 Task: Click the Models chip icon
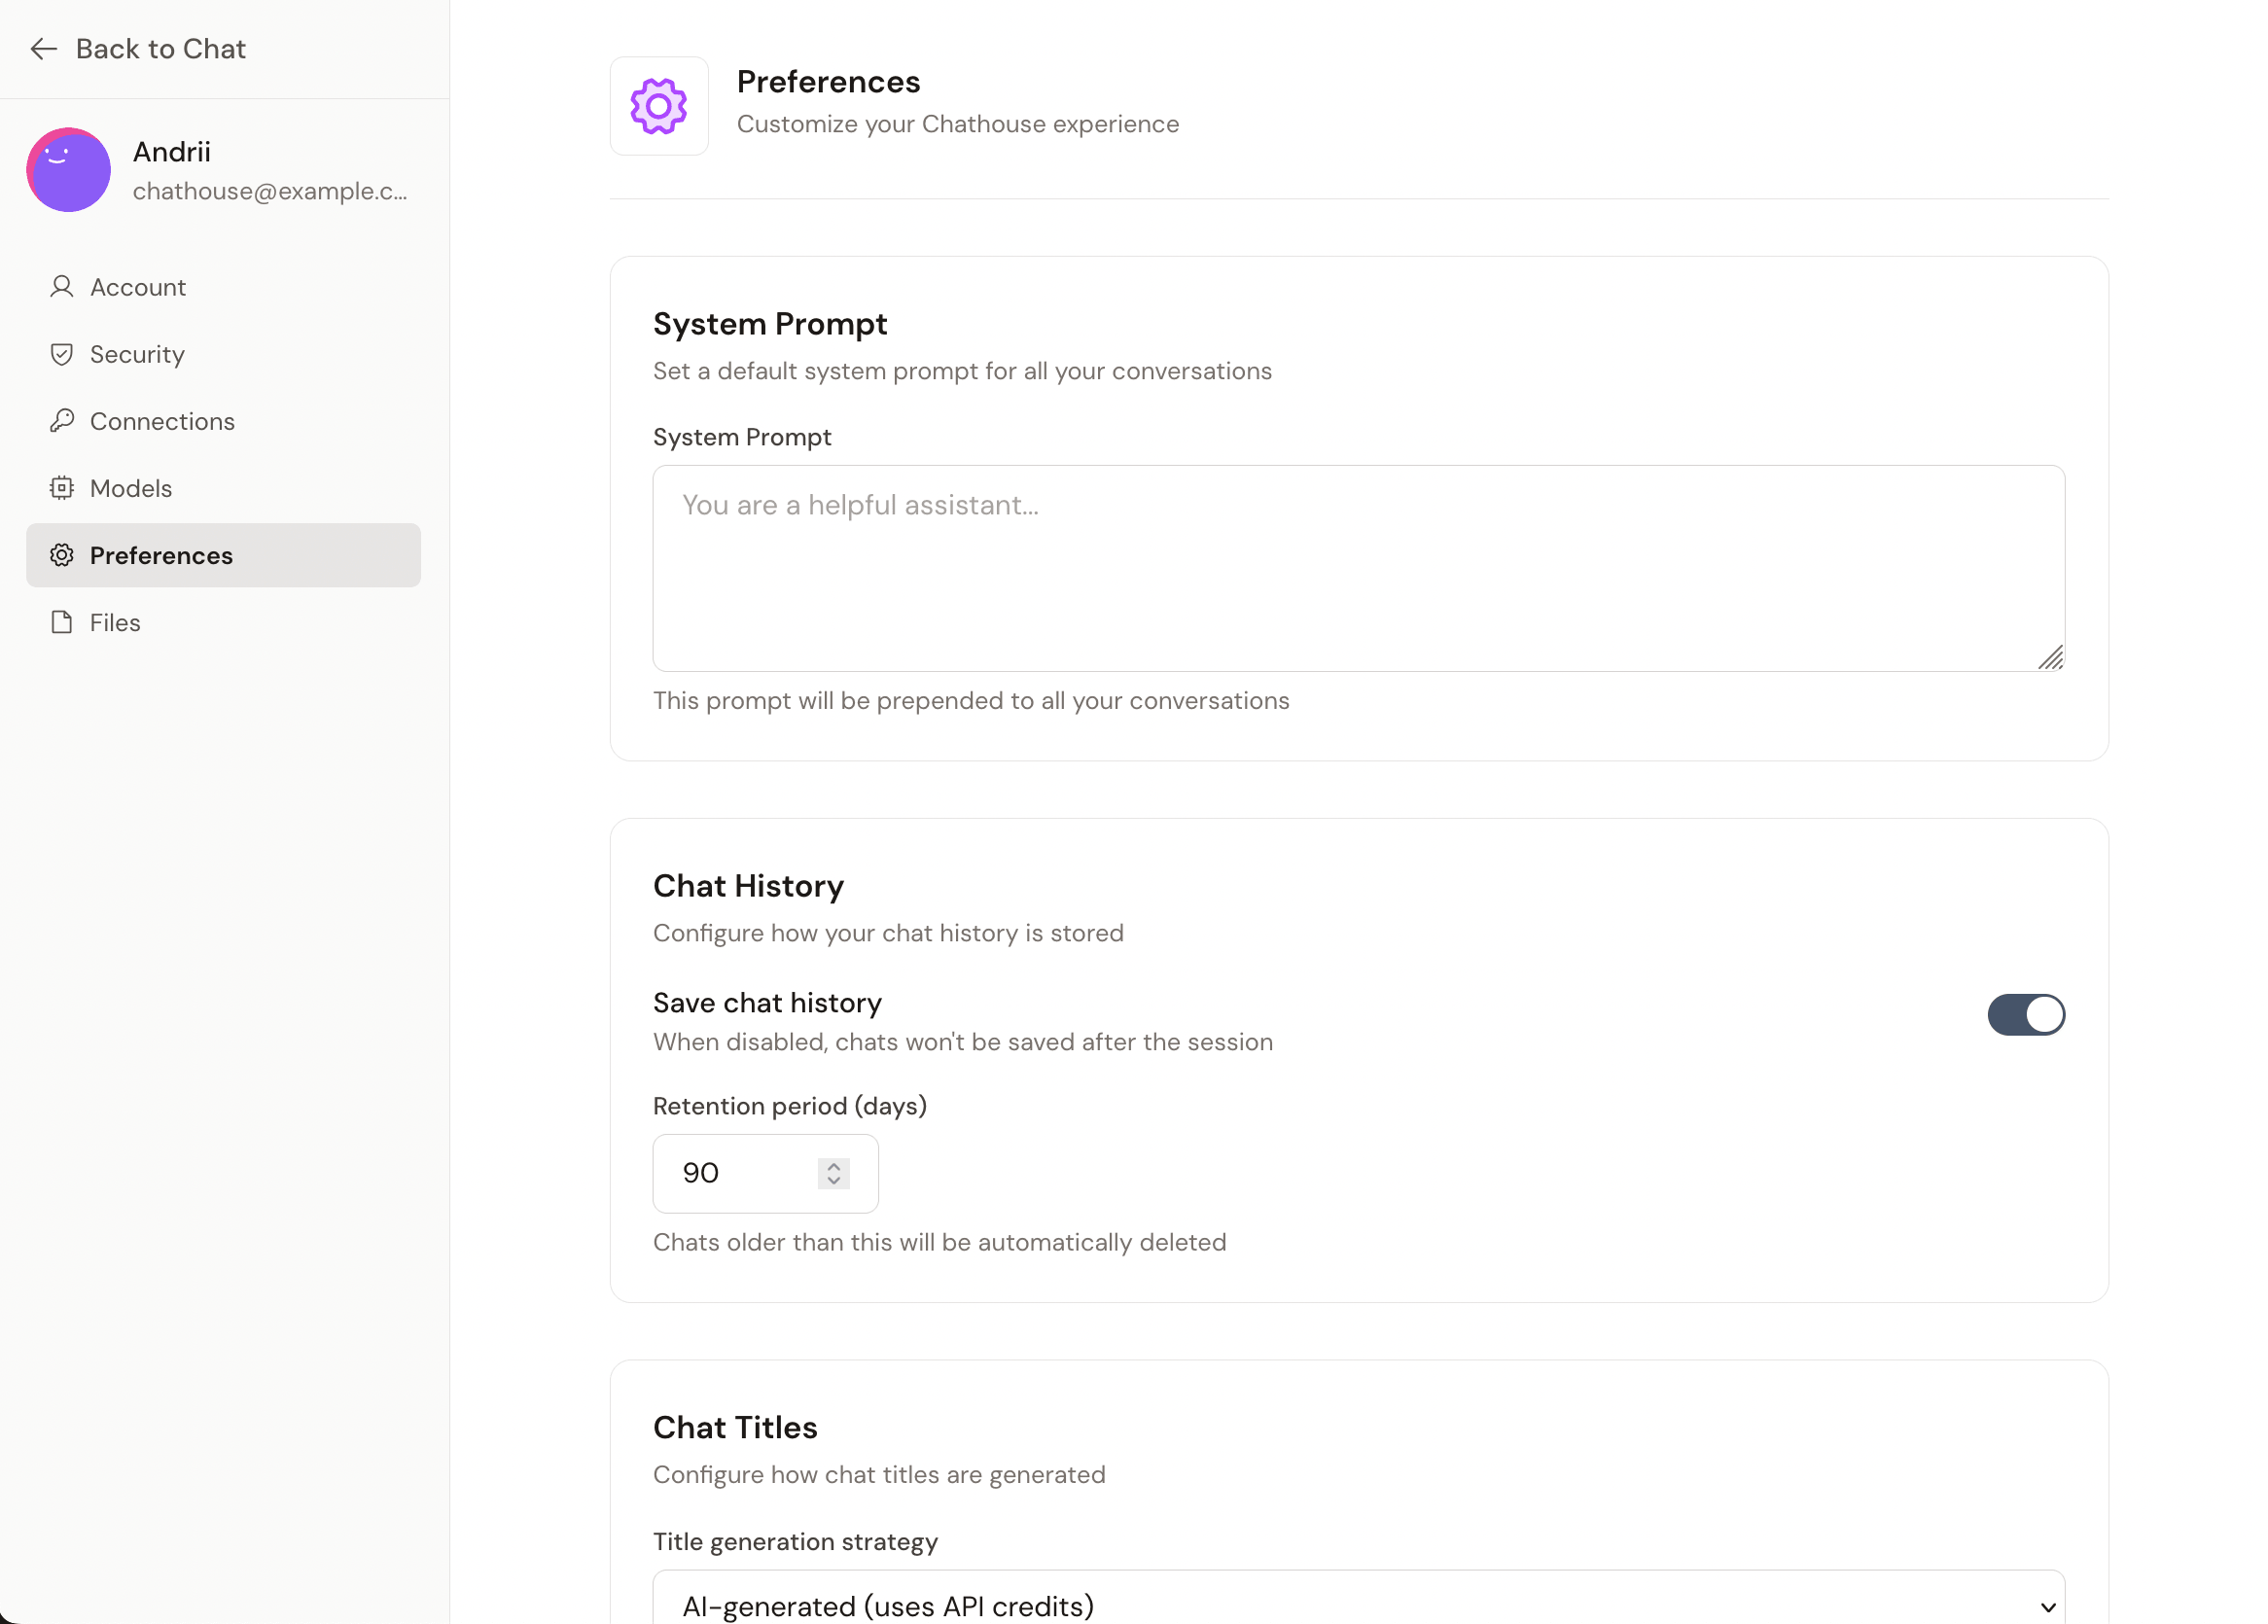(x=62, y=488)
